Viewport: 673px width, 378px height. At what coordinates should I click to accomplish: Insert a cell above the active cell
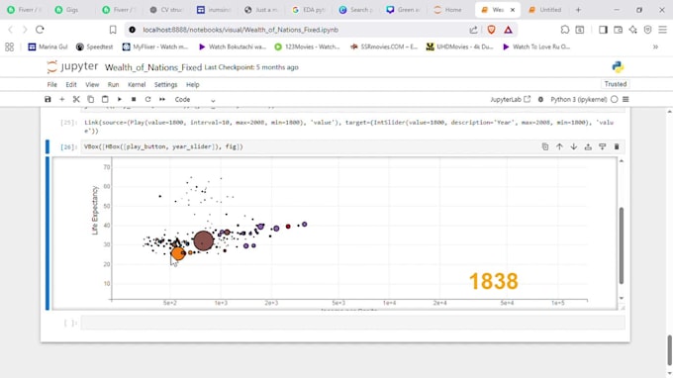pos(588,146)
